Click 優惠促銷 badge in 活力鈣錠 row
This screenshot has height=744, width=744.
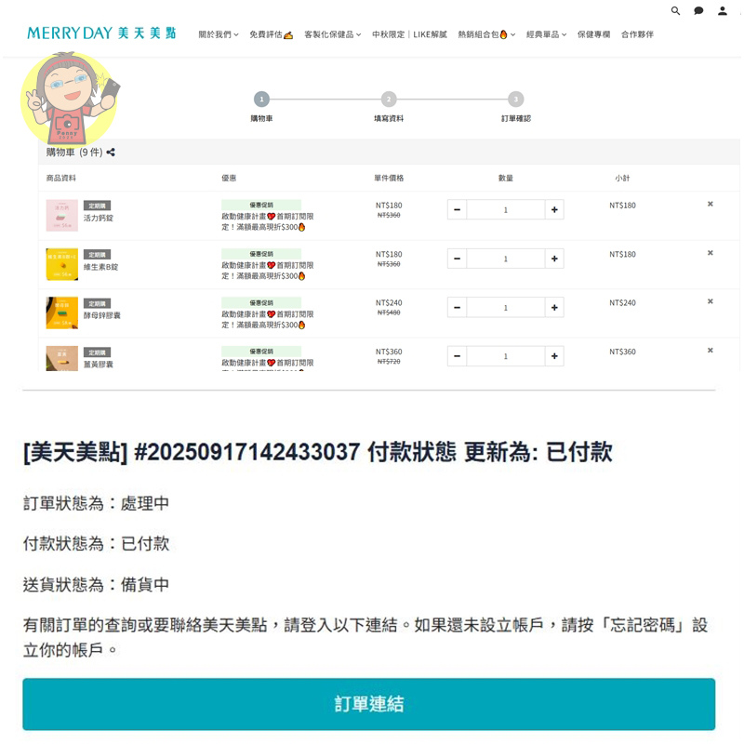[261, 205]
